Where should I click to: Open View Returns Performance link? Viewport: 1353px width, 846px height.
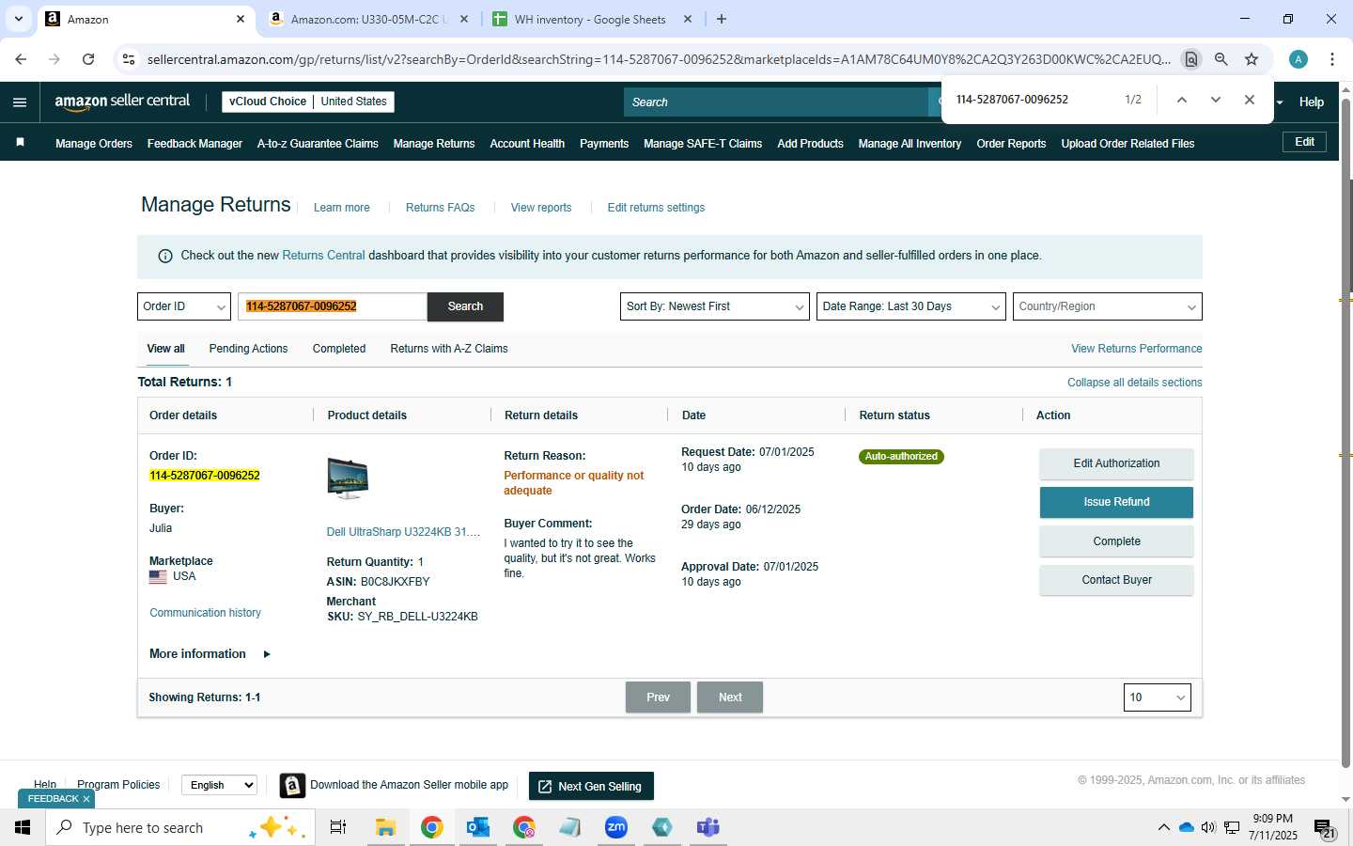tap(1136, 349)
